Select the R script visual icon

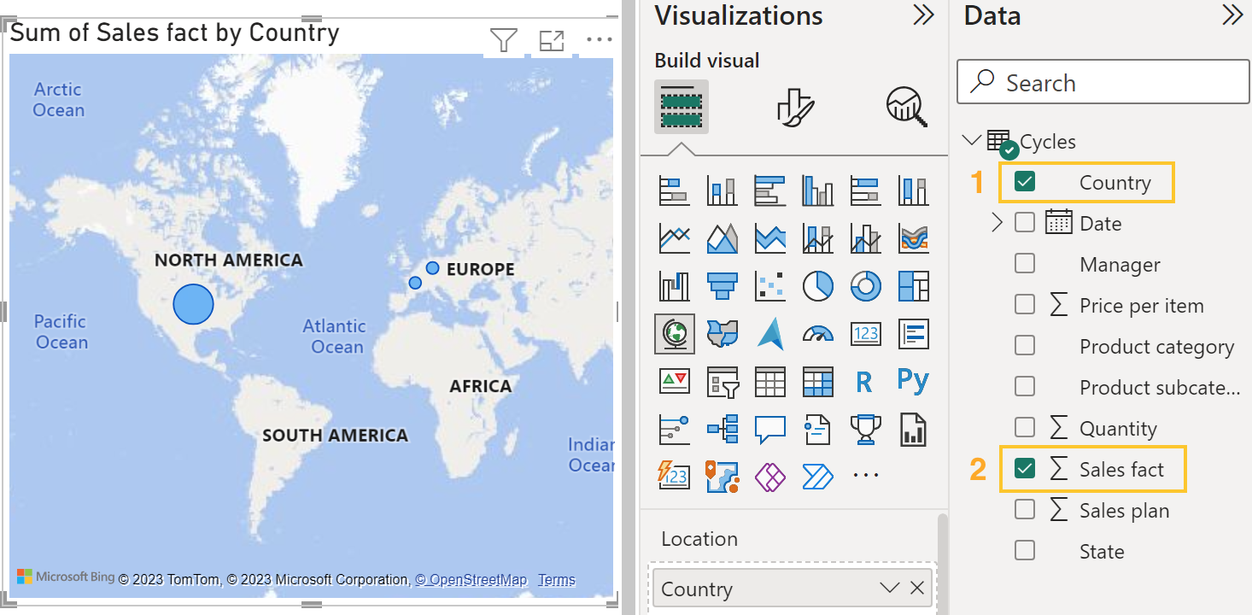(x=864, y=382)
